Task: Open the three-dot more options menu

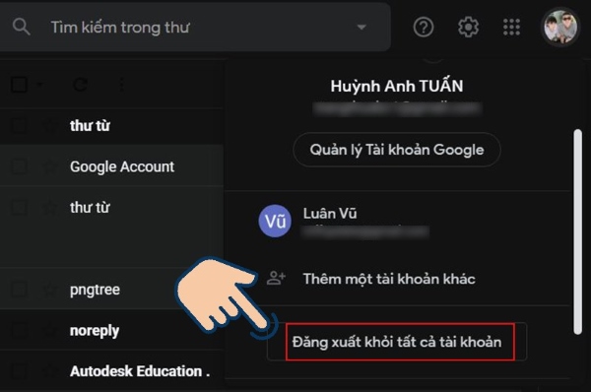Action: (x=121, y=85)
